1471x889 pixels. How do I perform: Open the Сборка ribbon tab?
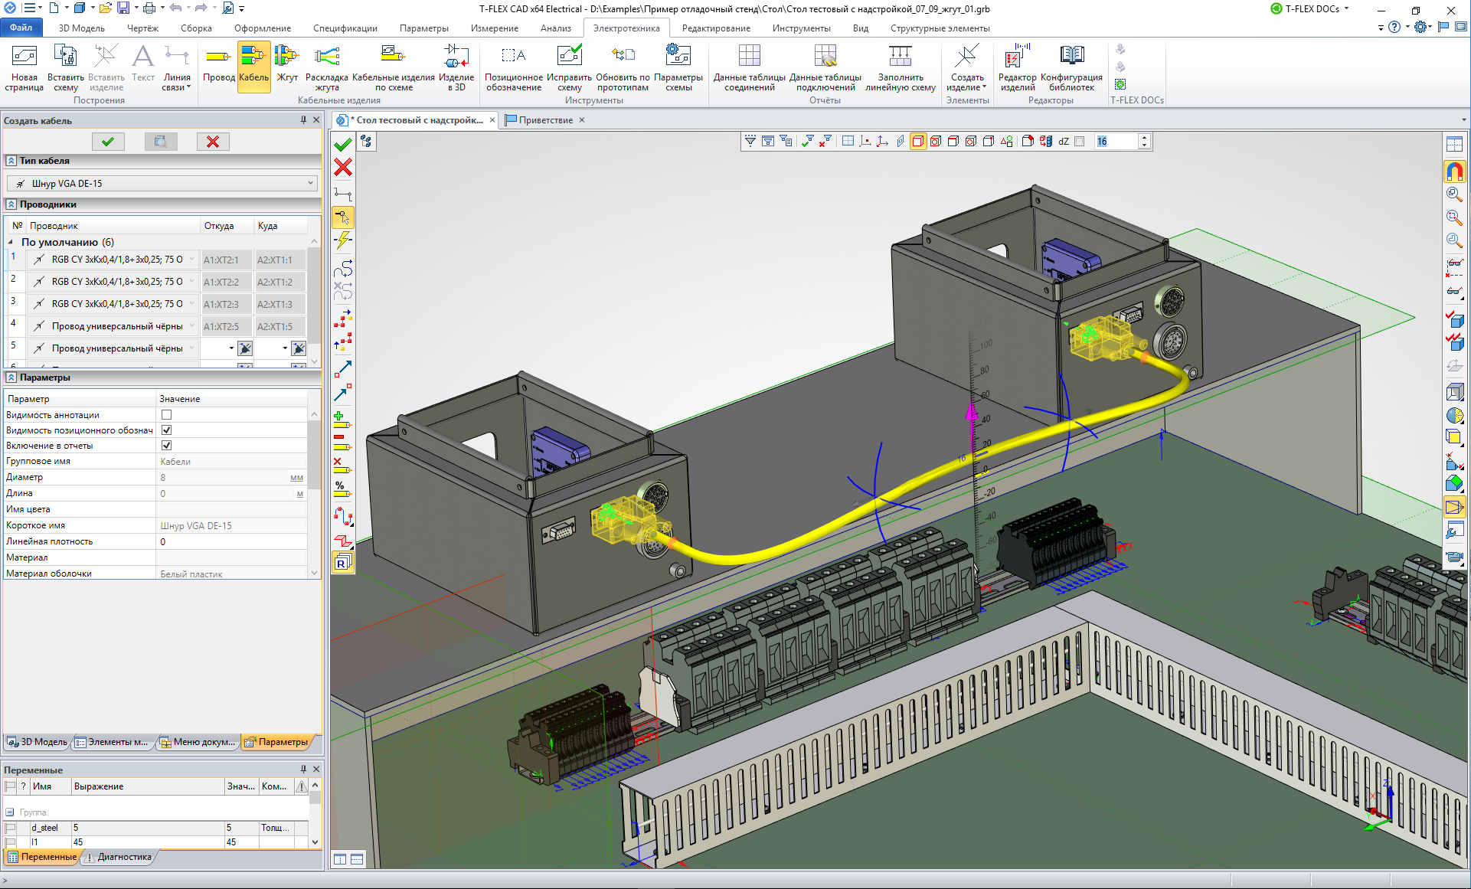(196, 28)
